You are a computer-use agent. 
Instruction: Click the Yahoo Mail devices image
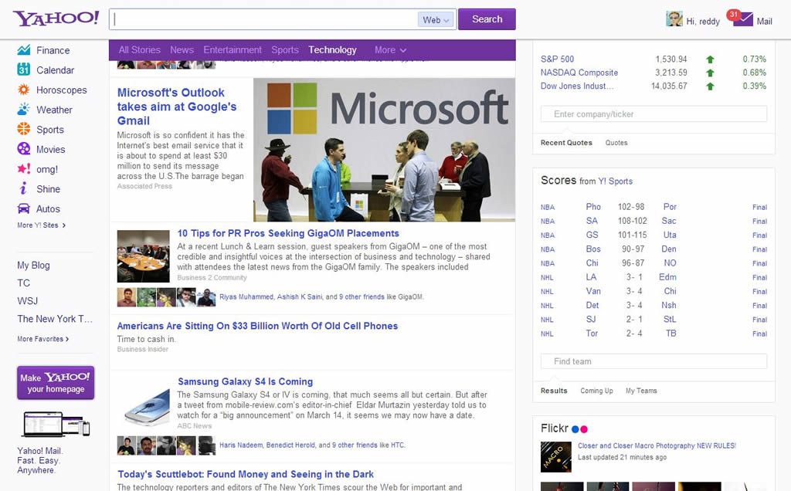56,424
